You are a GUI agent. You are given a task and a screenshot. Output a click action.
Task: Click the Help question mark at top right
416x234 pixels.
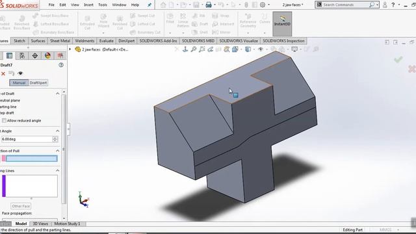coord(393,5)
